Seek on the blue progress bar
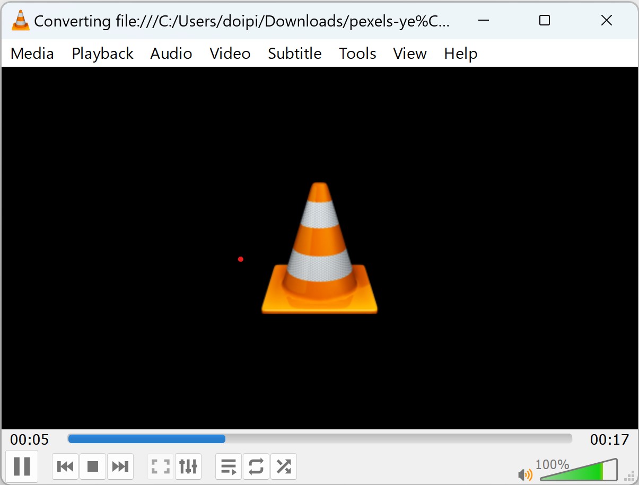Image resolution: width=639 pixels, height=485 pixels. (x=320, y=439)
